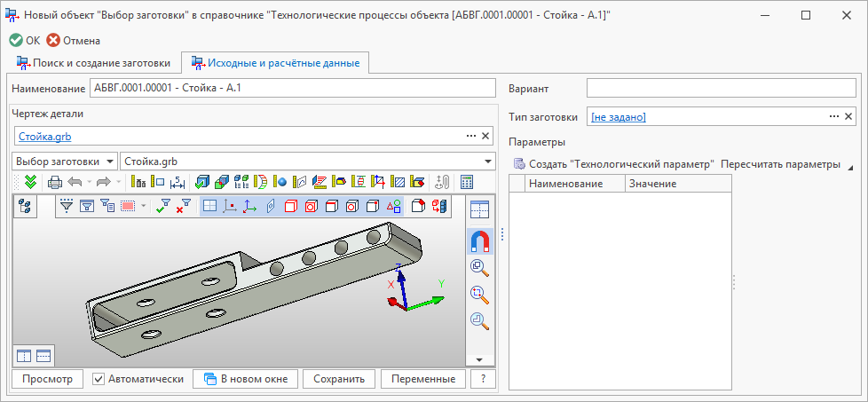Open the undo history dropdown arrow
The image size is (868, 402).
pyautogui.click(x=89, y=182)
